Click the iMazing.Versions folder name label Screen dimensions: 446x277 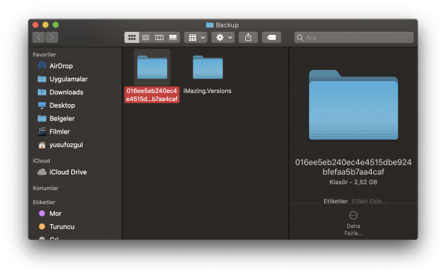(207, 91)
